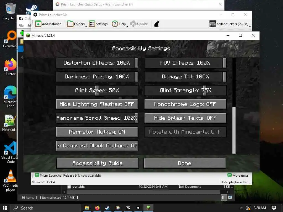Adjust the Panorama Scroll Speed slider

coord(97,118)
